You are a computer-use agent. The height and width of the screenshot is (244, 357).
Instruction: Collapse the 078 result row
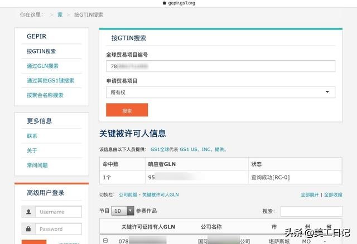tap(105, 240)
